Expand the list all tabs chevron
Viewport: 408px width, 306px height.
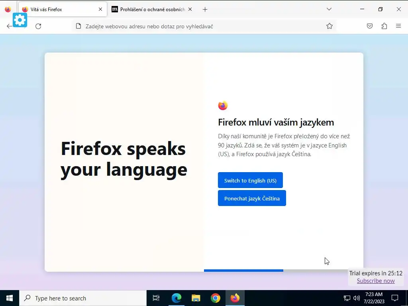tap(329, 9)
